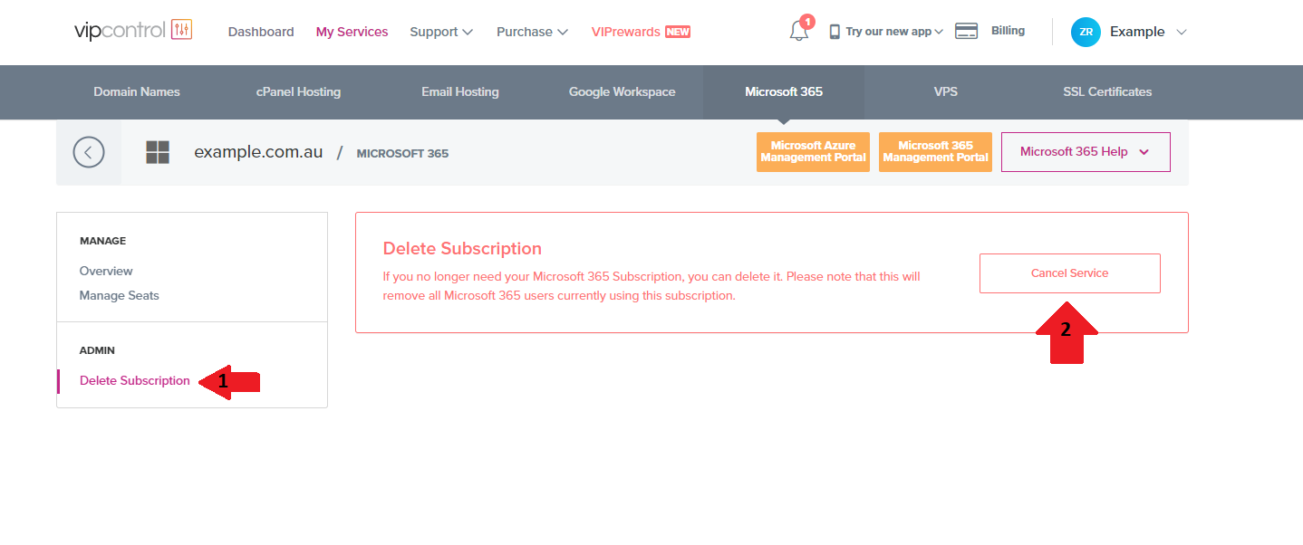1303x545 pixels.
Task: Switch to SSL Certificates tab
Action: coord(1107,91)
